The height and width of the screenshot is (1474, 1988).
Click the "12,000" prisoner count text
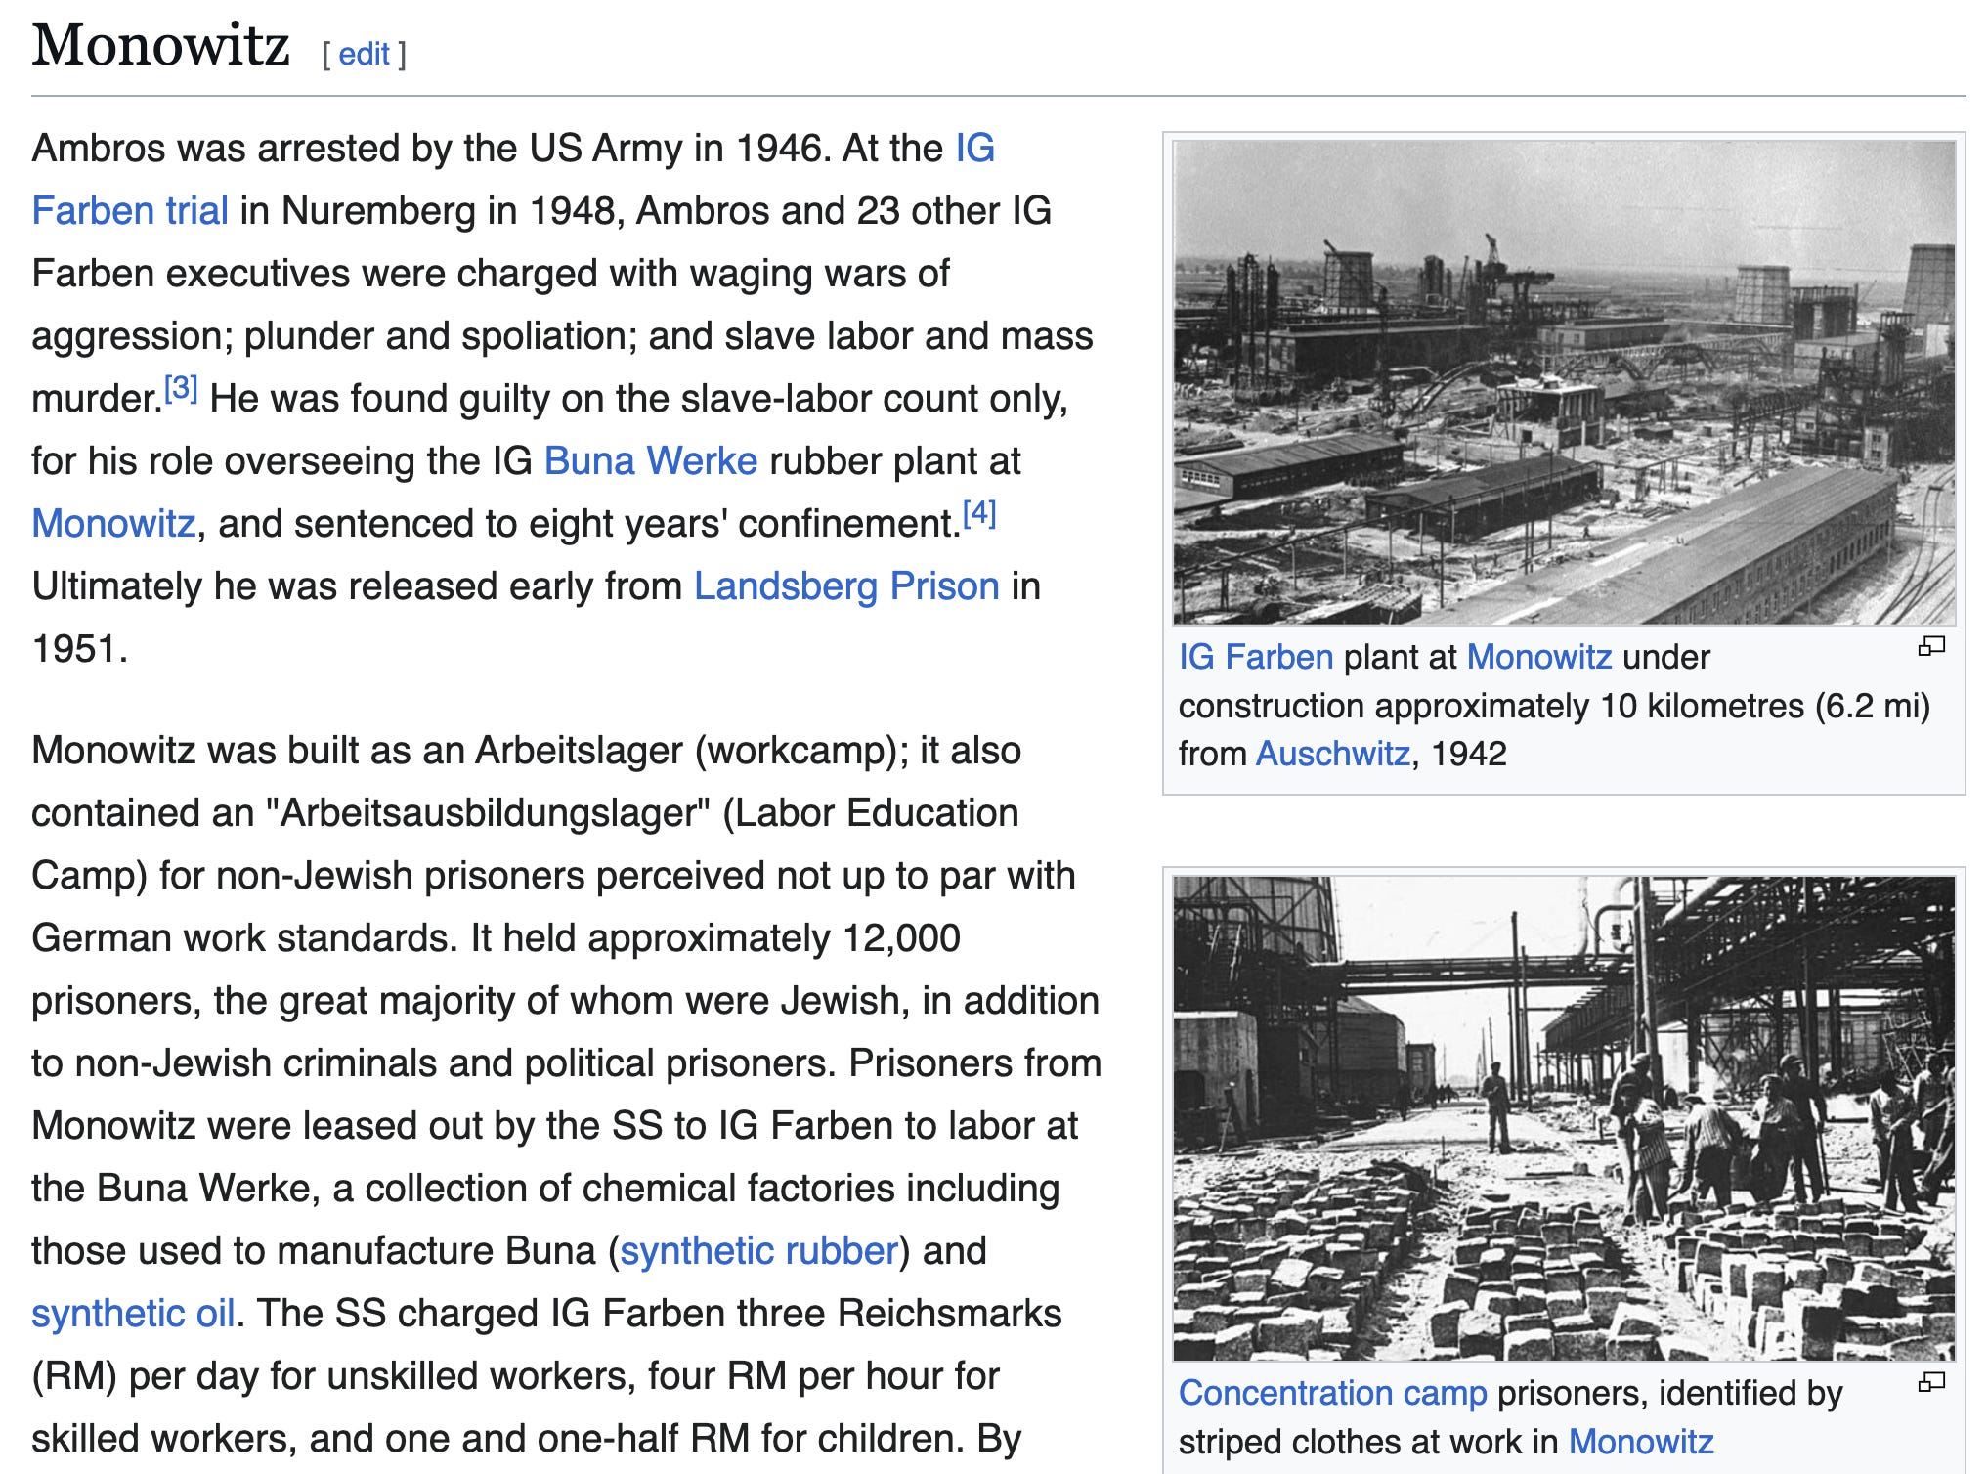[901, 938]
